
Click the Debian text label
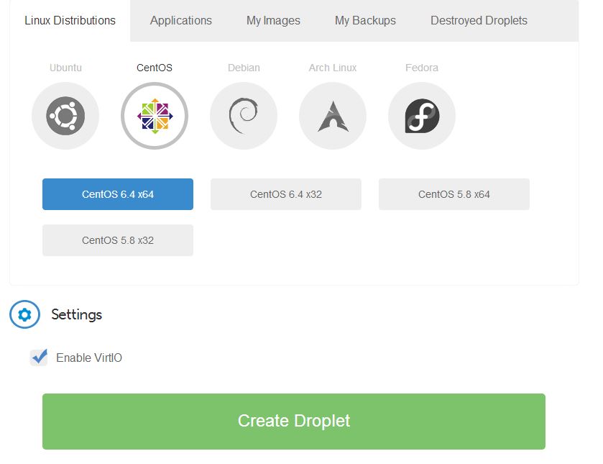[x=244, y=68]
